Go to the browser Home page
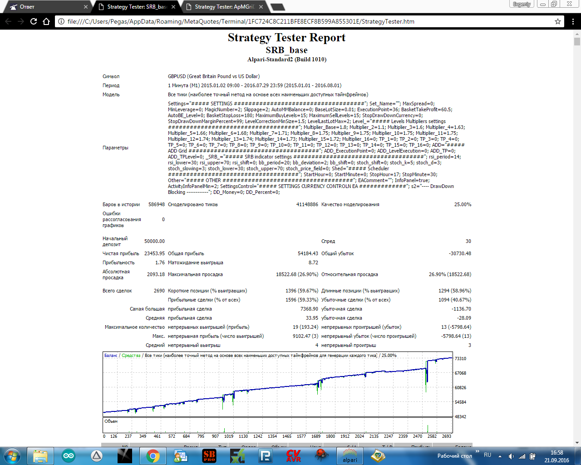The image size is (581, 465). tap(46, 21)
